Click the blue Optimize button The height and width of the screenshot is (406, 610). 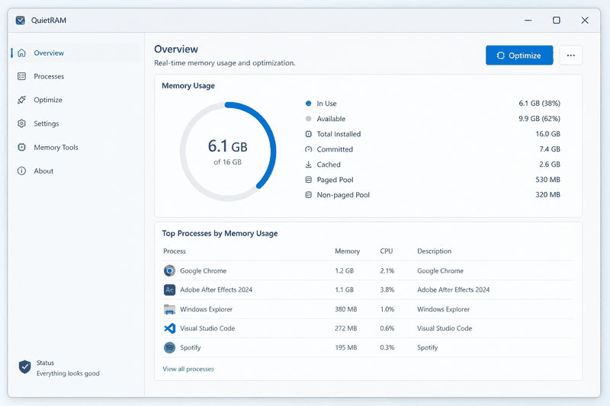point(519,55)
